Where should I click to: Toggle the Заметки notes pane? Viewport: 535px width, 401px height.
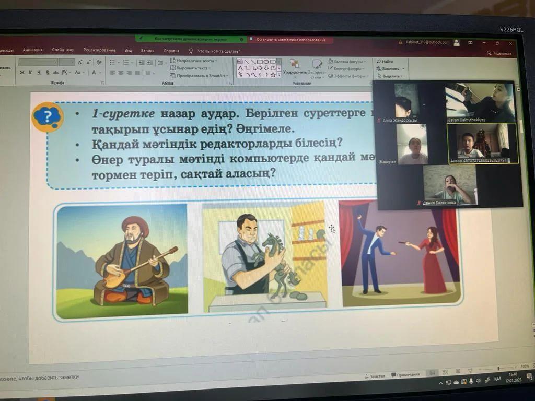point(375,376)
